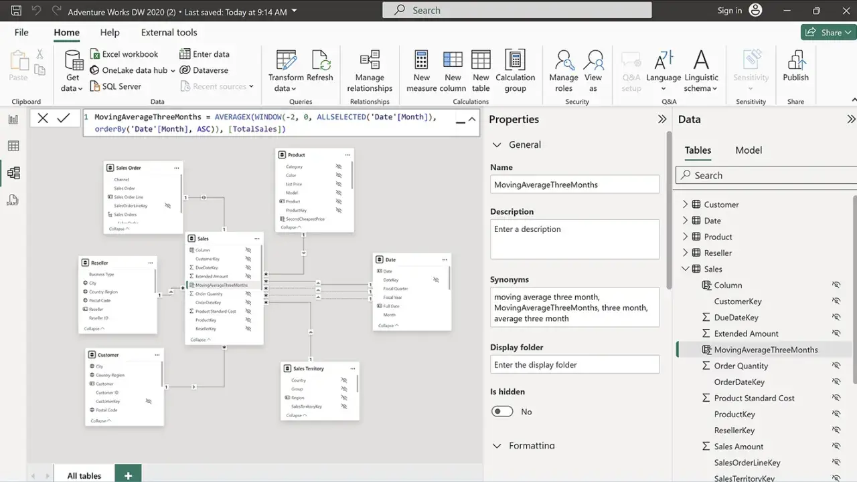Toggle visibility of DueDateKey in Data pane
This screenshot has height=482, width=857.
836,318
